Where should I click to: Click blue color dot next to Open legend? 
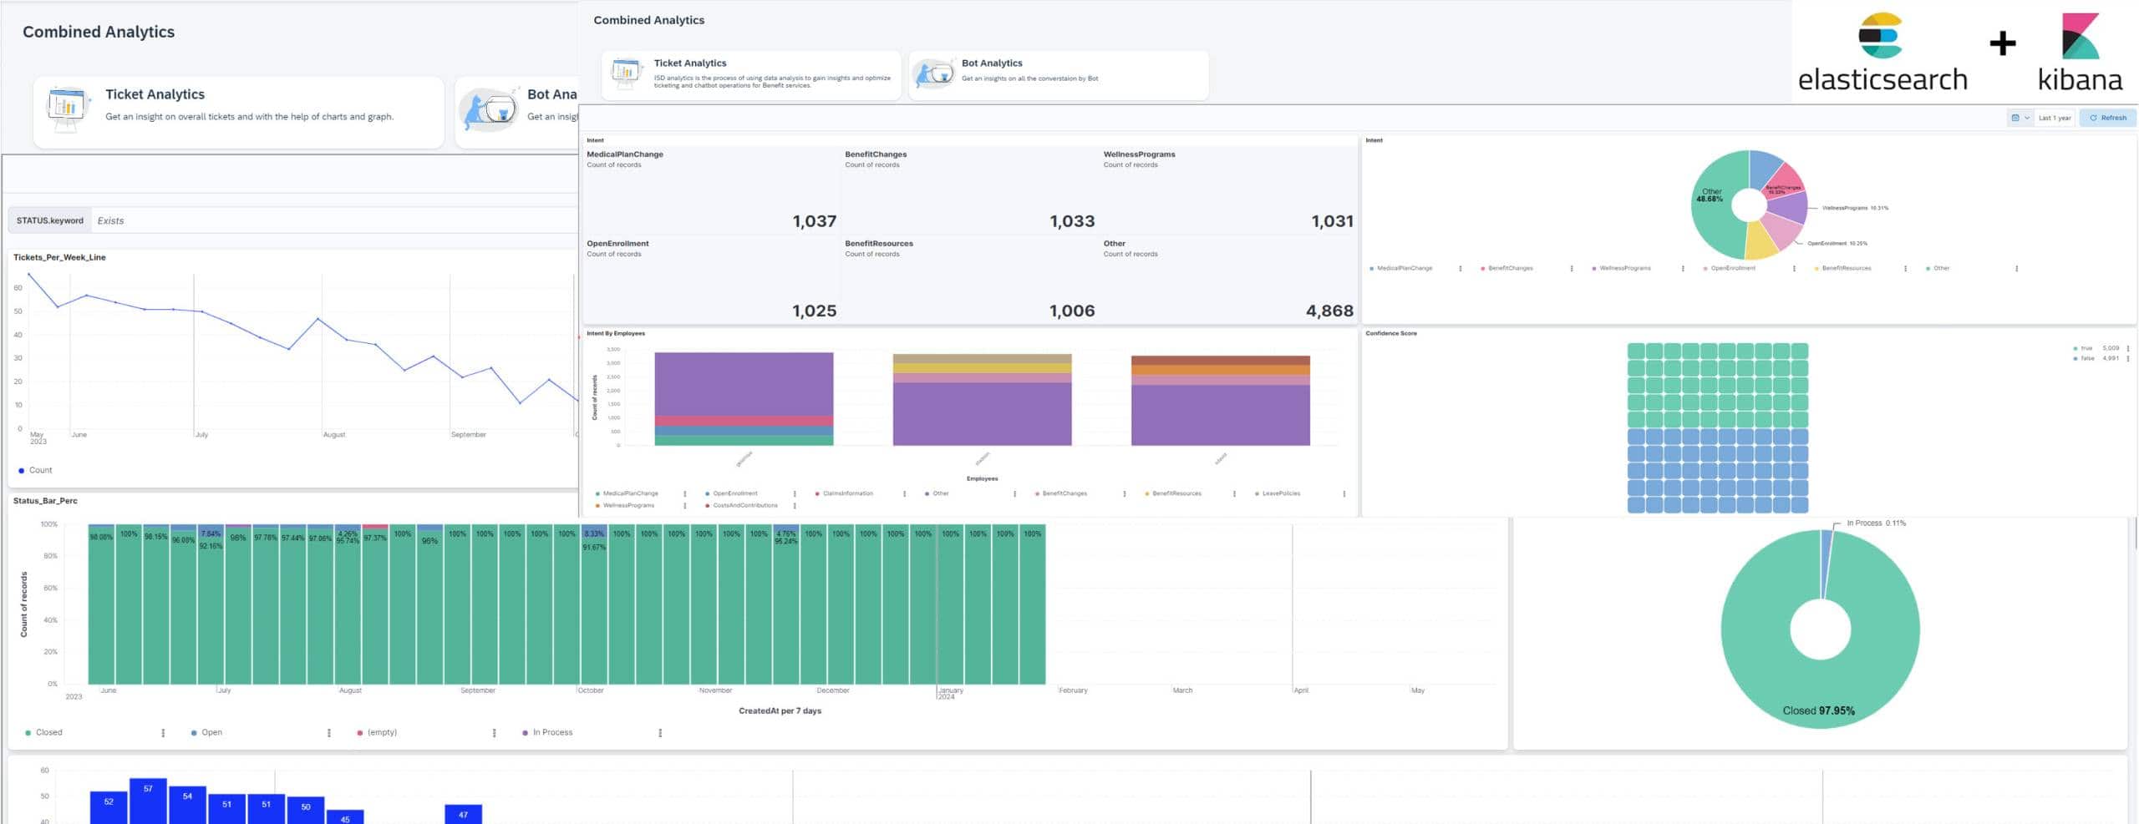click(194, 733)
